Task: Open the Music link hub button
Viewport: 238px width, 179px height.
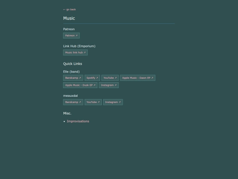Action: coord(75,53)
